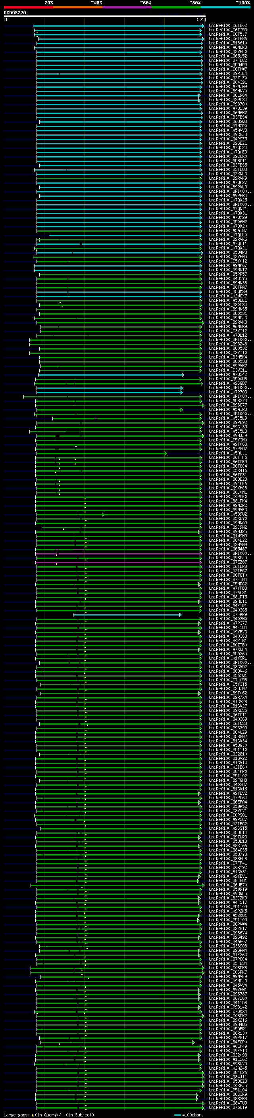Screen dimensions: 254x1118
Task: Open UniRef100_B6TPA7 entry
Action: (x=228, y=287)
